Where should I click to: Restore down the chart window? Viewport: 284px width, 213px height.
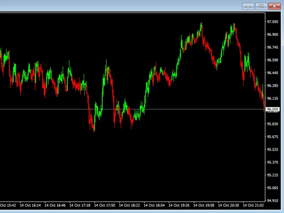[261, 6]
